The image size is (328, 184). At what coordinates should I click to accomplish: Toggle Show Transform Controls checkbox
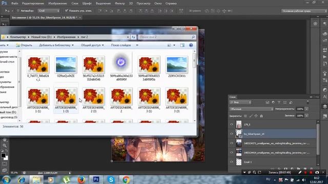tap(66, 10)
